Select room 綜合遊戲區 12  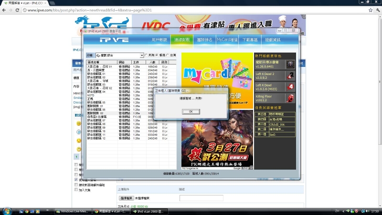[131, 138]
